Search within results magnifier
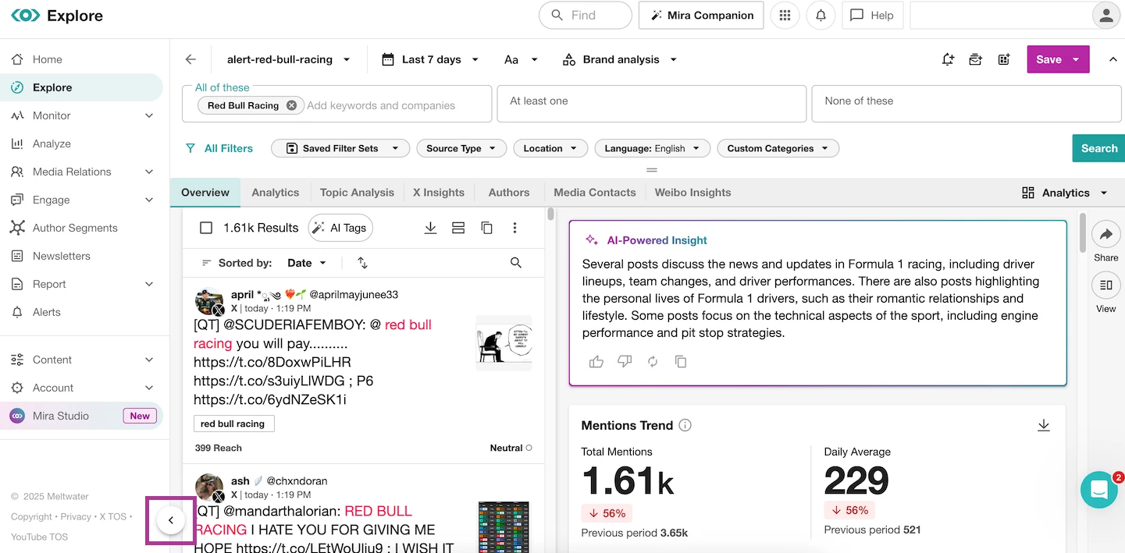This screenshot has height=553, width=1125. point(516,263)
